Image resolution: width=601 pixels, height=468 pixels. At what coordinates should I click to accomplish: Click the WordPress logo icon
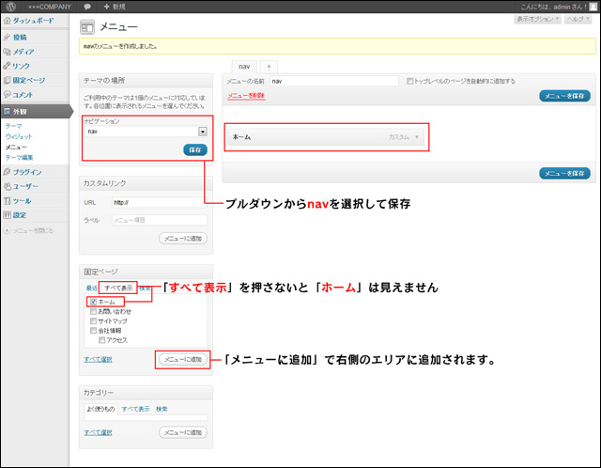(x=11, y=7)
